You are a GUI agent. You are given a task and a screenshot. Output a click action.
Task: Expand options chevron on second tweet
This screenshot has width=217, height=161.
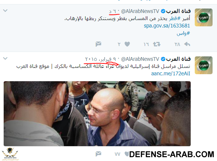click(5, 58)
